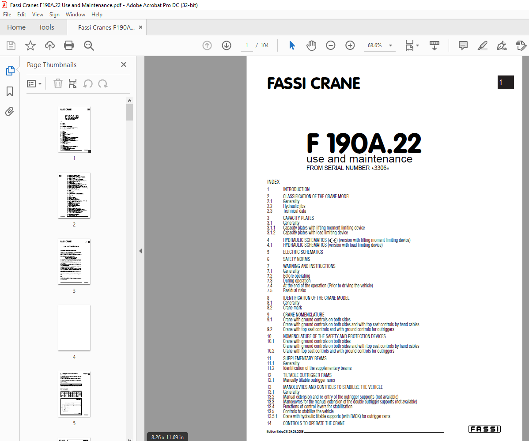Open the Edit menu

22,15
